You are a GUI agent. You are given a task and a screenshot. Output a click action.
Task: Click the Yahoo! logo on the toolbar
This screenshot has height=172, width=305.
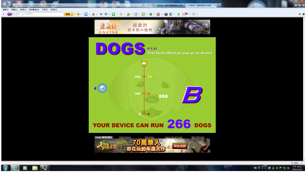10,14
